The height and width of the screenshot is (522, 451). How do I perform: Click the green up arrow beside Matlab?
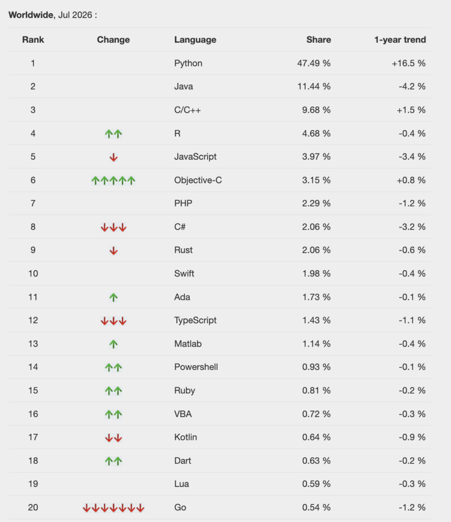coord(114,344)
